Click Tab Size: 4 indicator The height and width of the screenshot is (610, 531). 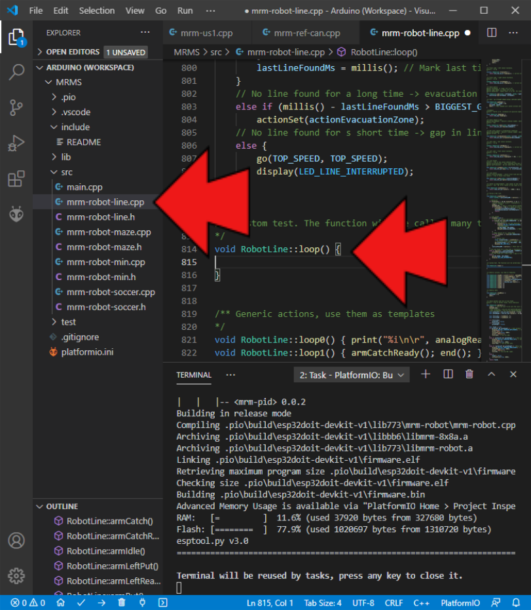click(323, 603)
